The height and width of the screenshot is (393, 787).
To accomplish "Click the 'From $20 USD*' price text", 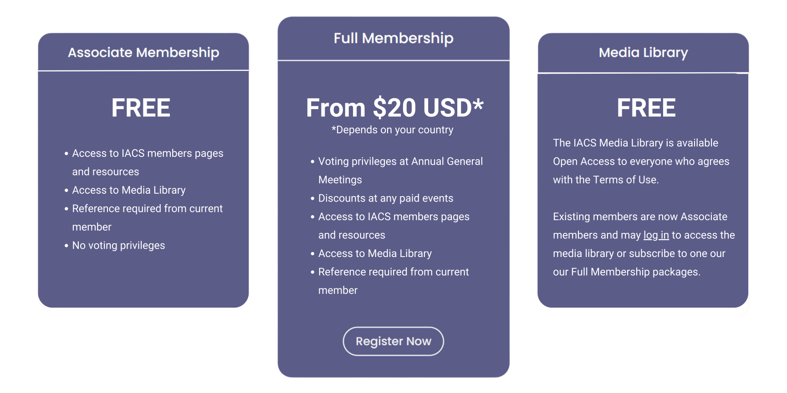I will 394,108.
